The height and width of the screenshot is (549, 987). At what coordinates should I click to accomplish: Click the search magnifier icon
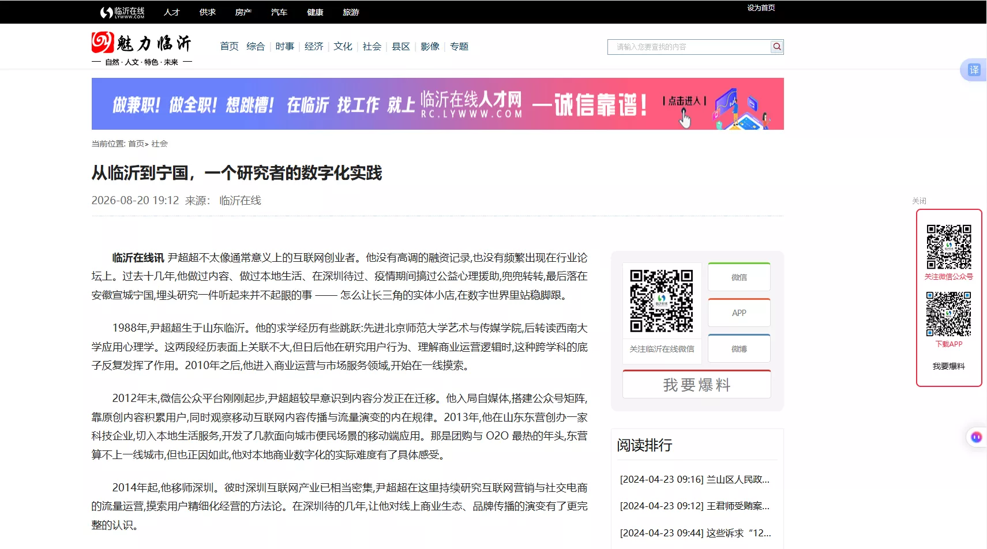click(x=777, y=47)
